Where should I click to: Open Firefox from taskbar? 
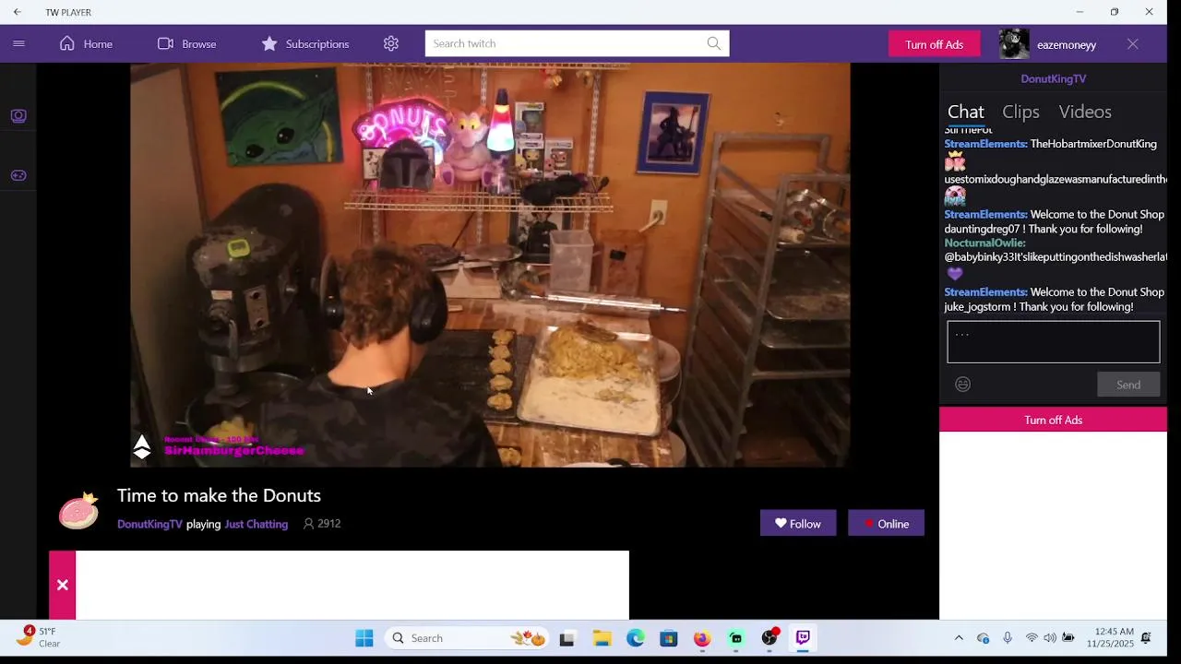tap(702, 638)
